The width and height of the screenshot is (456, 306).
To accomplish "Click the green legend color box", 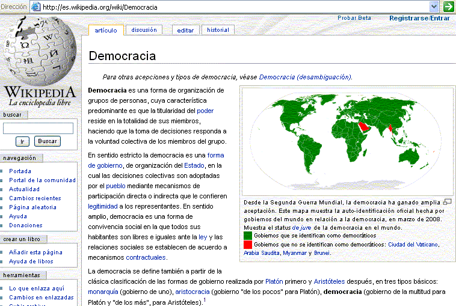I will coord(247,236).
